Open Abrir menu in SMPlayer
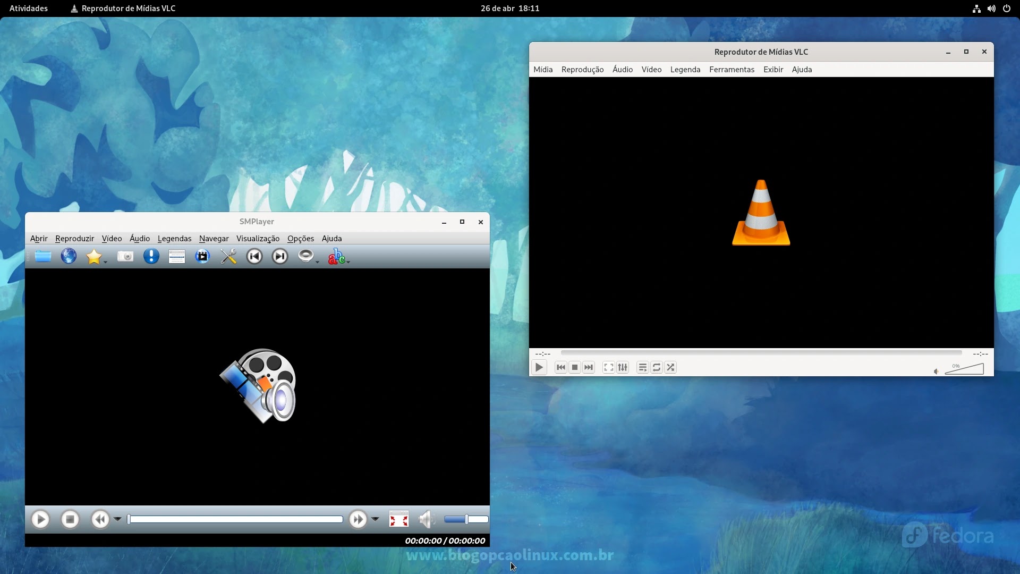The width and height of the screenshot is (1020, 574). coord(39,239)
